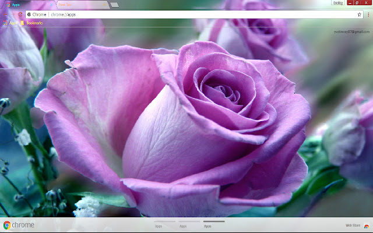Click the signed-in gmail address text

pos(351,31)
